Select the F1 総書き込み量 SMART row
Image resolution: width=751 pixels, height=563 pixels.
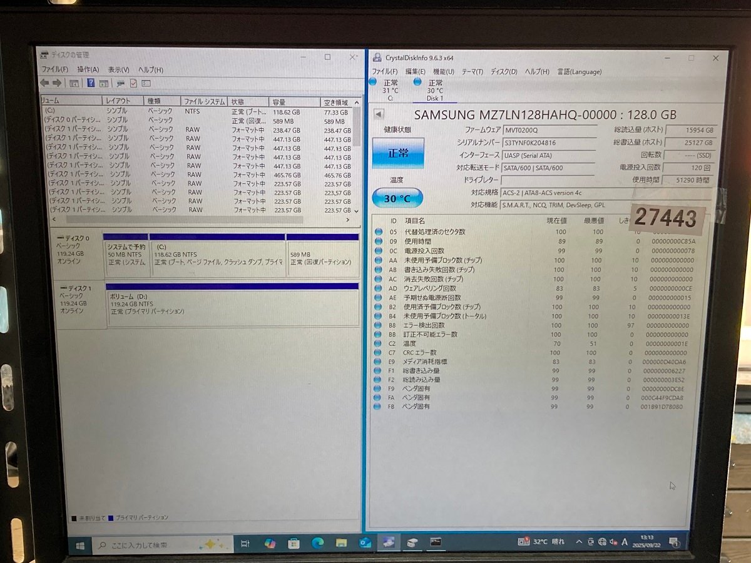tap(533, 370)
